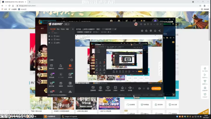Switch to the third scene tab
211x119 pixels.
click(x=63, y=29)
